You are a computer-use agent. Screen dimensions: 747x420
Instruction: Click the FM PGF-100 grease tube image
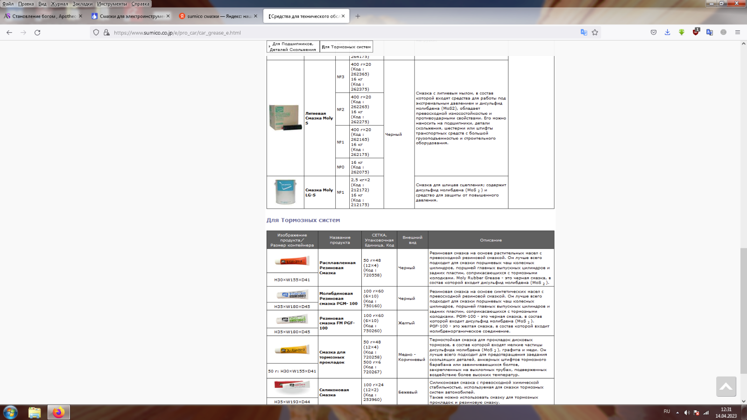tap(292, 320)
